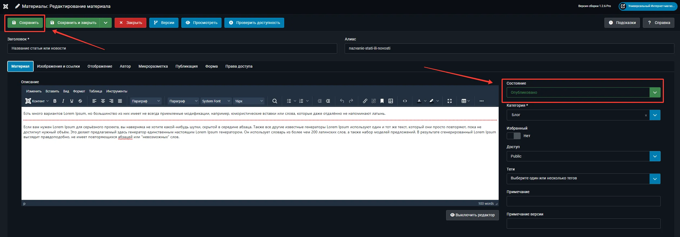Switch to the Публикация tab
This screenshot has height=237, width=680.
click(x=186, y=66)
